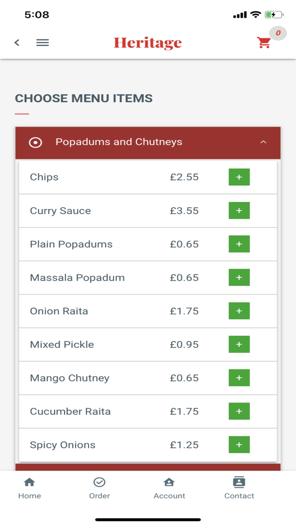Collapse the Popadums and Chutneys section chevron
The height and width of the screenshot is (526, 296).
coord(263,142)
